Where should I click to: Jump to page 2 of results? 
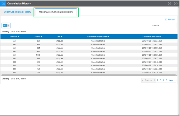pyautogui.click(x=157, y=80)
